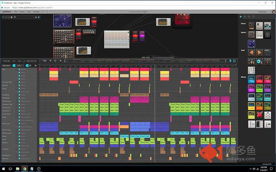Viewport: 276px width, 172px height.
Task: Pick the third drum machine with cyan pads
Action: click(x=267, y=26)
